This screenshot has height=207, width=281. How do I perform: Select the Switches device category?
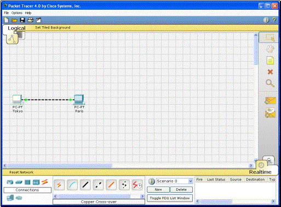19,182
